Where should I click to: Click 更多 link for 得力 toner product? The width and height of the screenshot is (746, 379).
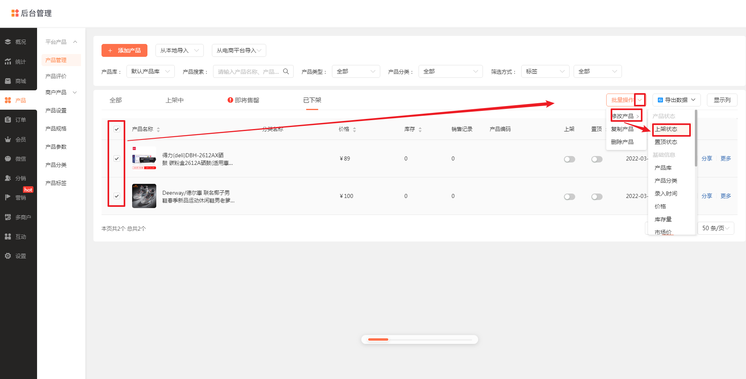pyautogui.click(x=725, y=158)
